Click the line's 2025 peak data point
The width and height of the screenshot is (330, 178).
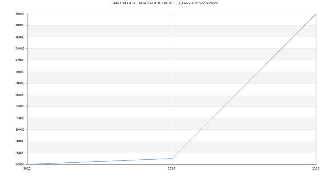[316, 14]
